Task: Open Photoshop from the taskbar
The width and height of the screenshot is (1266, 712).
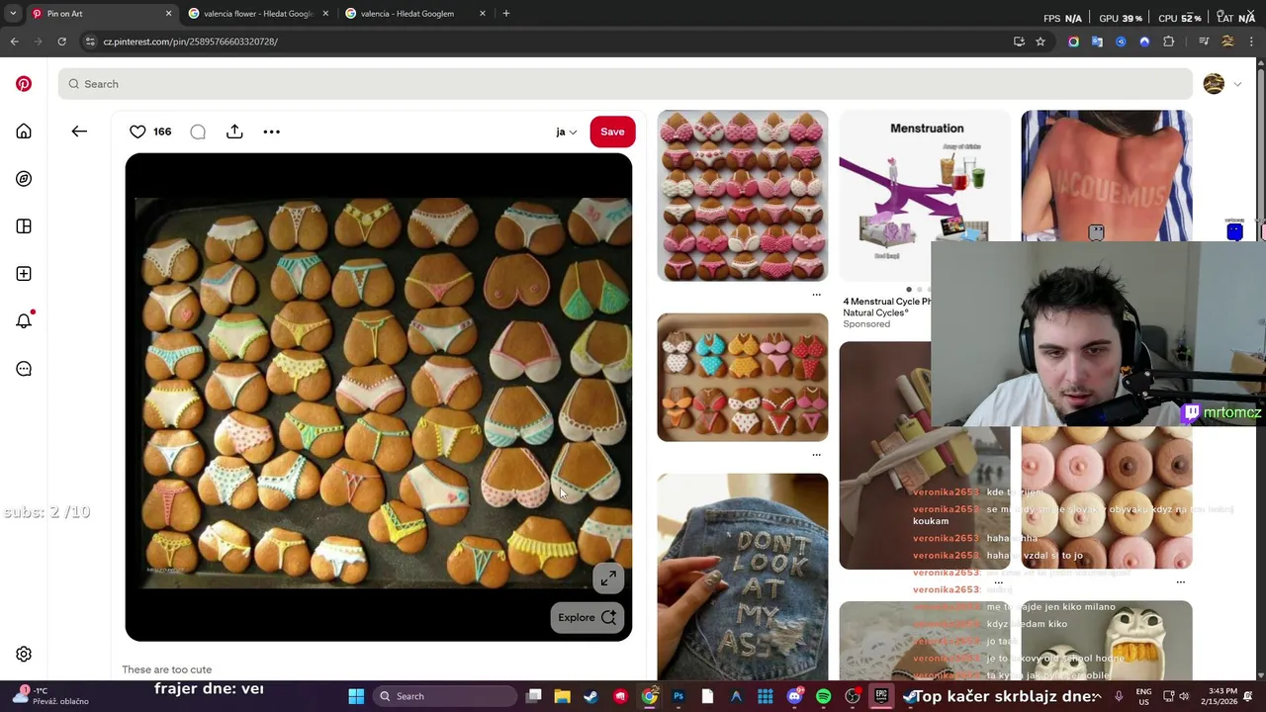Action: (x=678, y=696)
